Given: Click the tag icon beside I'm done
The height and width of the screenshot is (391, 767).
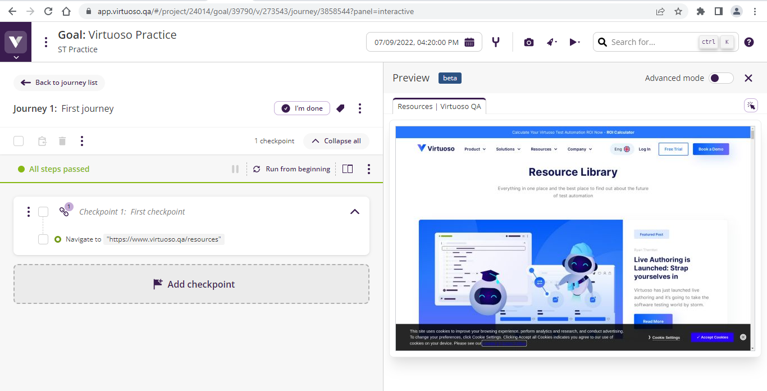Looking at the screenshot, I should pyautogui.click(x=340, y=108).
